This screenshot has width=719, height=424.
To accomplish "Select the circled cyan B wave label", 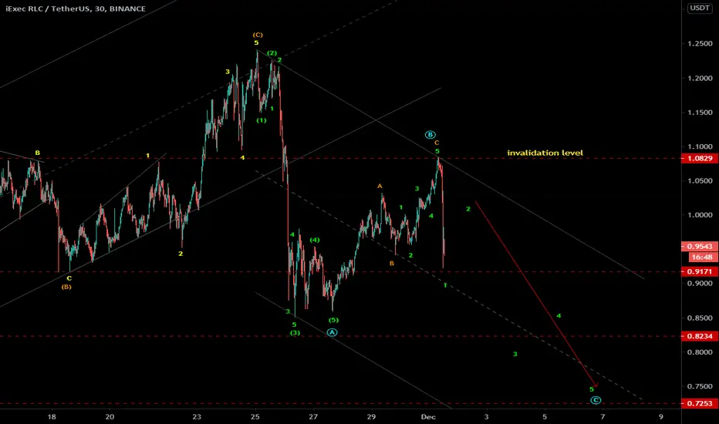I will (430, 135).
